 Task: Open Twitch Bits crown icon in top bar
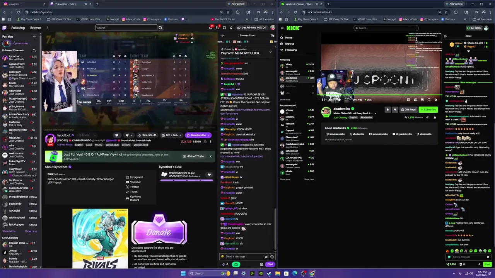click(x=231, y=28)
